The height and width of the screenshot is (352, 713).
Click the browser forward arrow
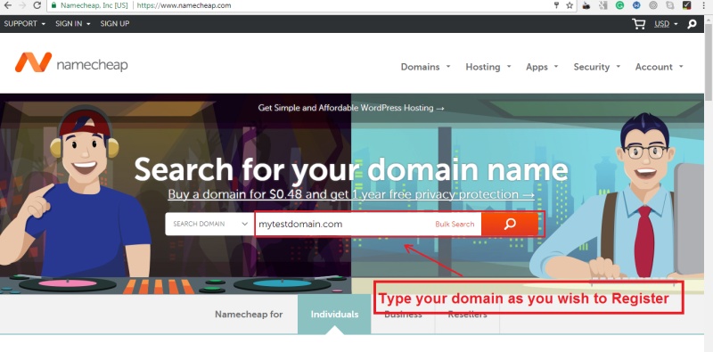pyautogui.click(x=22, y=6)
